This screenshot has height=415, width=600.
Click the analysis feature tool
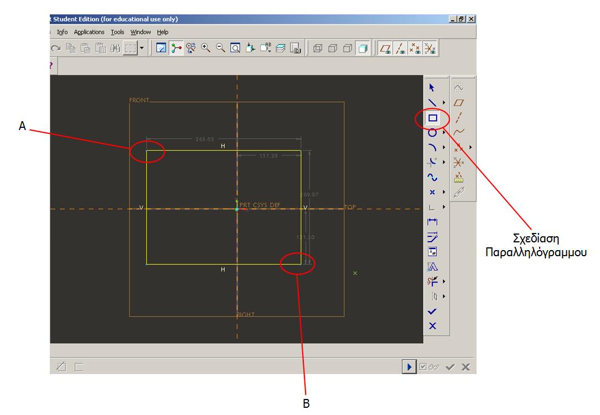coord(459,177)
